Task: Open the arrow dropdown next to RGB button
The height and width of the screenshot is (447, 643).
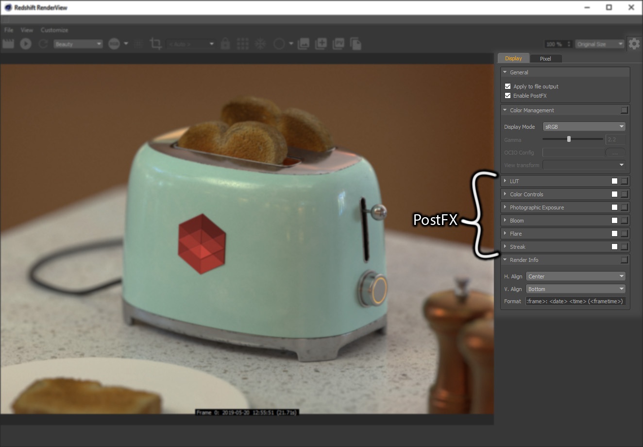Action: pos(126,44)
